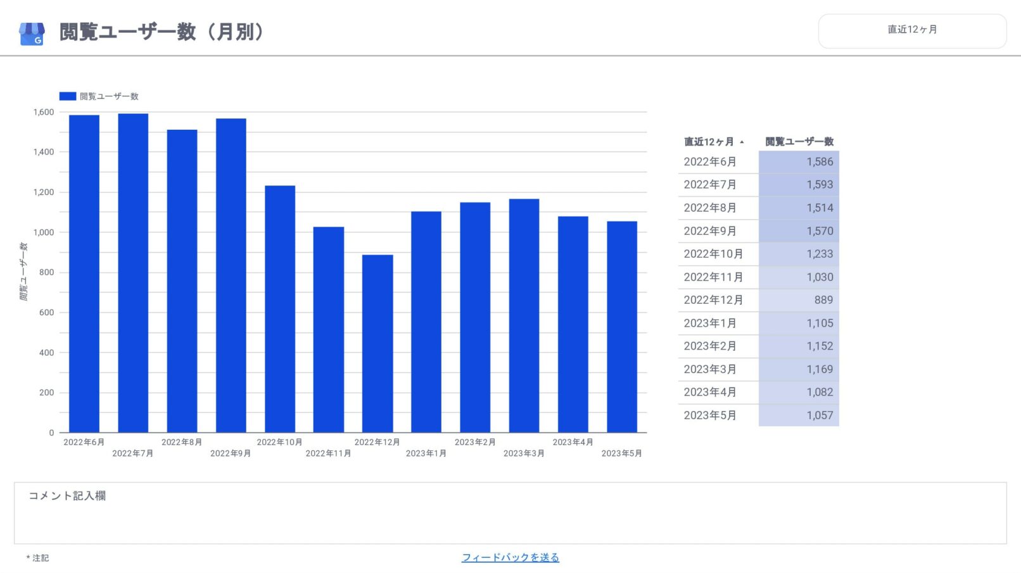
Task: Click the 閲覧ユーザー数（月別） page title
Action: click(162, 32)
